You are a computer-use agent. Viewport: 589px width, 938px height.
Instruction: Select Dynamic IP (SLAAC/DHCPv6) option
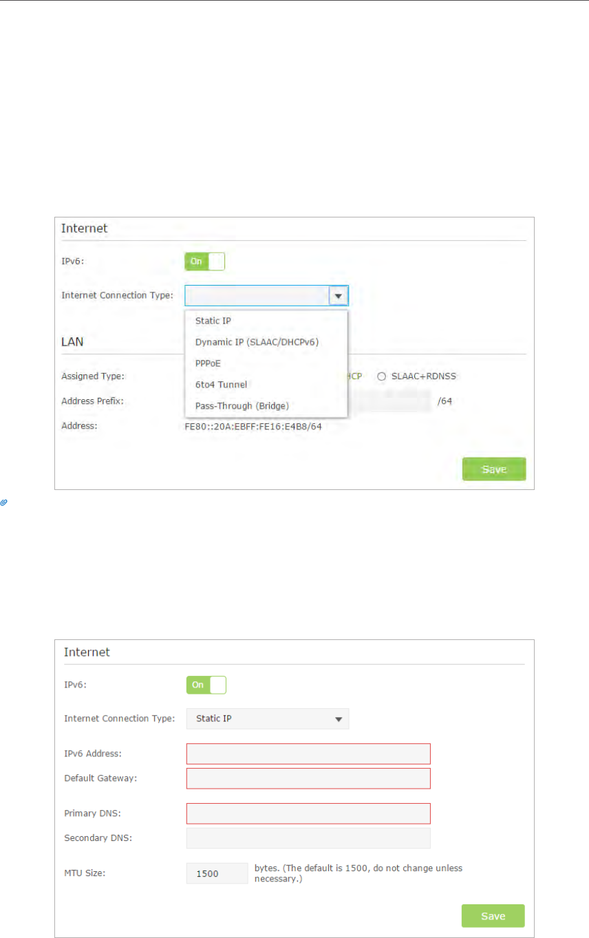point(257,341)
